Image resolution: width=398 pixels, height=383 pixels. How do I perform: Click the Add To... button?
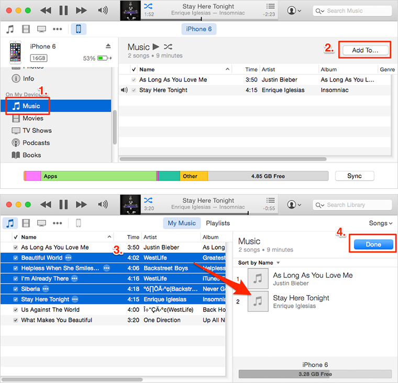pos(365,50)
